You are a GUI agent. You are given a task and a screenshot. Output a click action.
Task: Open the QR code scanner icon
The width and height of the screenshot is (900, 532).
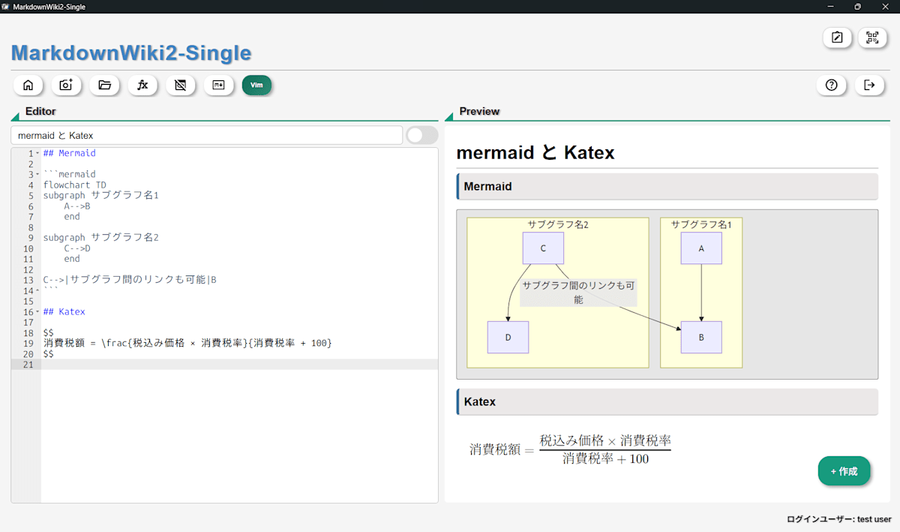click(x=871, y=38)
